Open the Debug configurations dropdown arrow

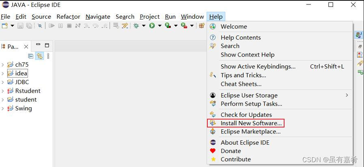point(144,25)
